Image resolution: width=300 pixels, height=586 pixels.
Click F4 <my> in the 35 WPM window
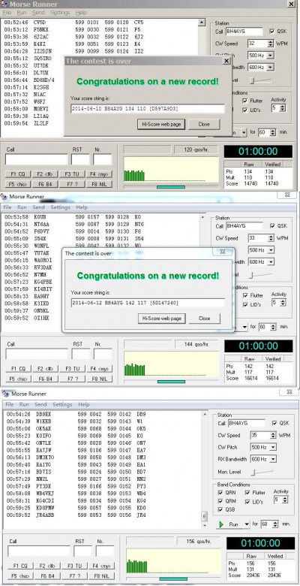tap(100, 566)
